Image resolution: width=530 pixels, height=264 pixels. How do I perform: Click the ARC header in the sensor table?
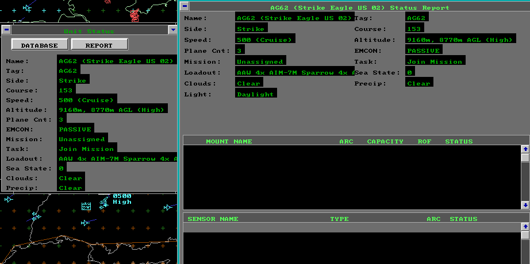[x=433, y=219]
